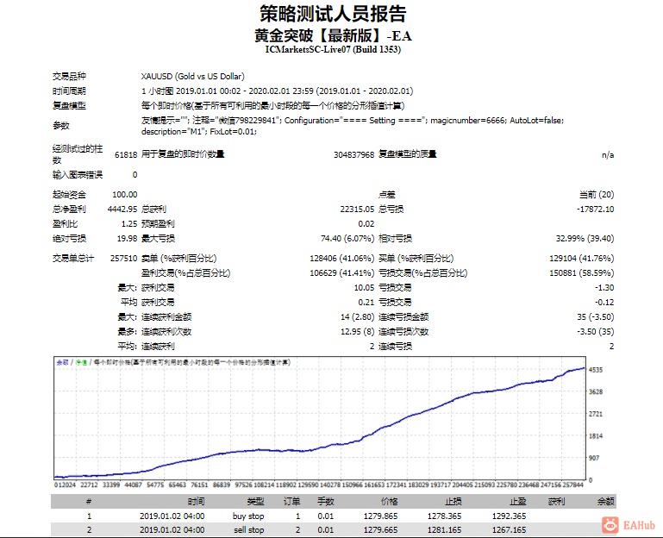Click stop loss 1281.165 in sell stop row
663x538 pixels.
[444, 530]
